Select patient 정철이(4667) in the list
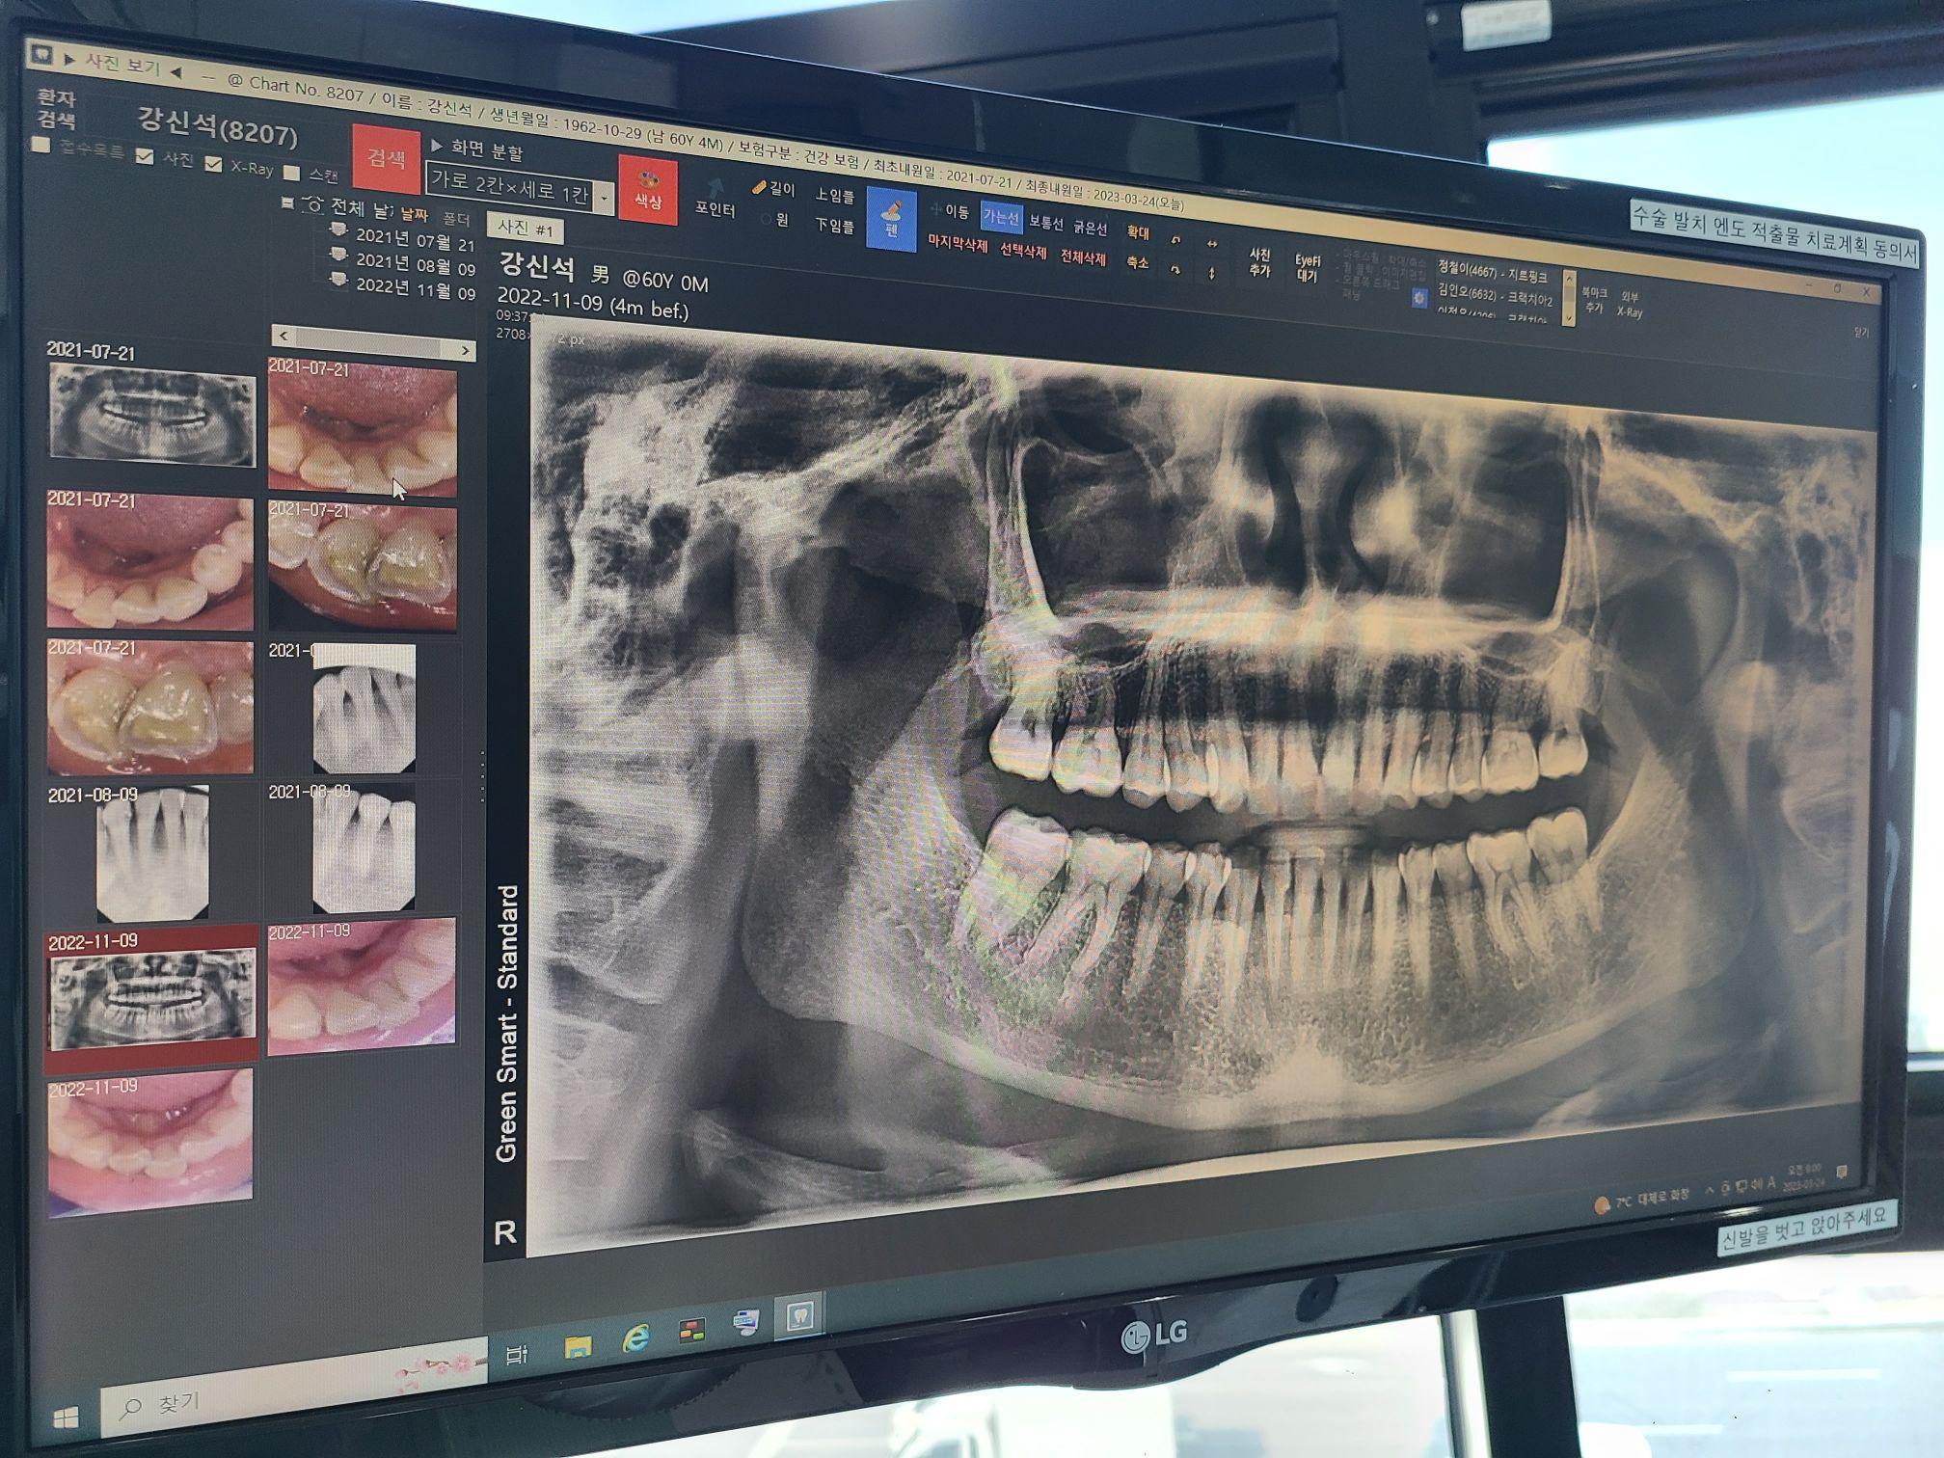 click(x=1491, y=271)
